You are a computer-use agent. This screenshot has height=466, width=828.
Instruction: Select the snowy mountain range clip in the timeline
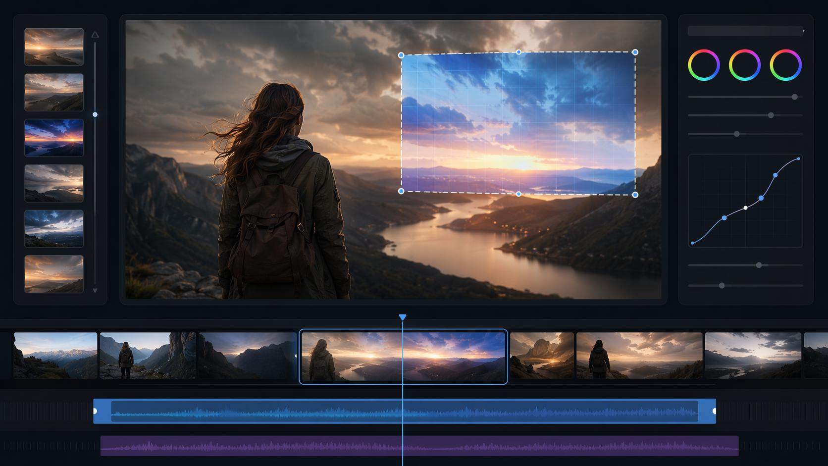click(55, 356)
